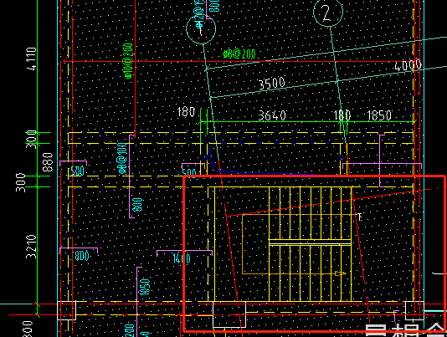Select the vertical 880 dimension text
447x337 pixels.
coord(48,161)
